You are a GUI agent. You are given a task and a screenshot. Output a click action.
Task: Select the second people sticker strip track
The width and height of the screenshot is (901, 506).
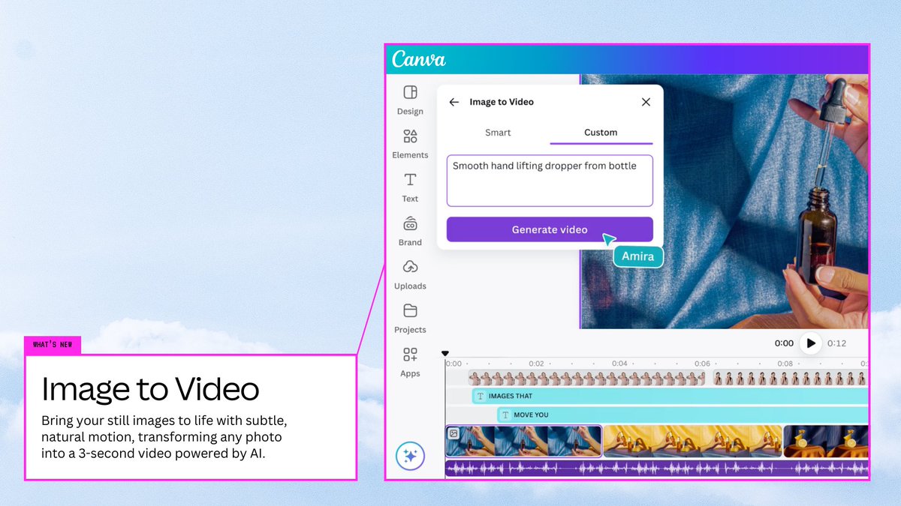(791, 377)
